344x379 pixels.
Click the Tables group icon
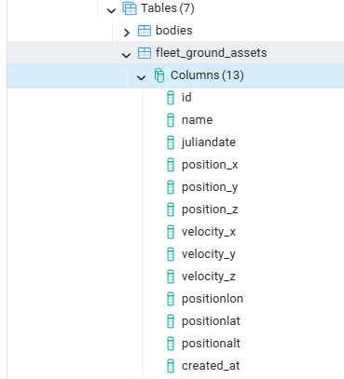coord(130,8)
